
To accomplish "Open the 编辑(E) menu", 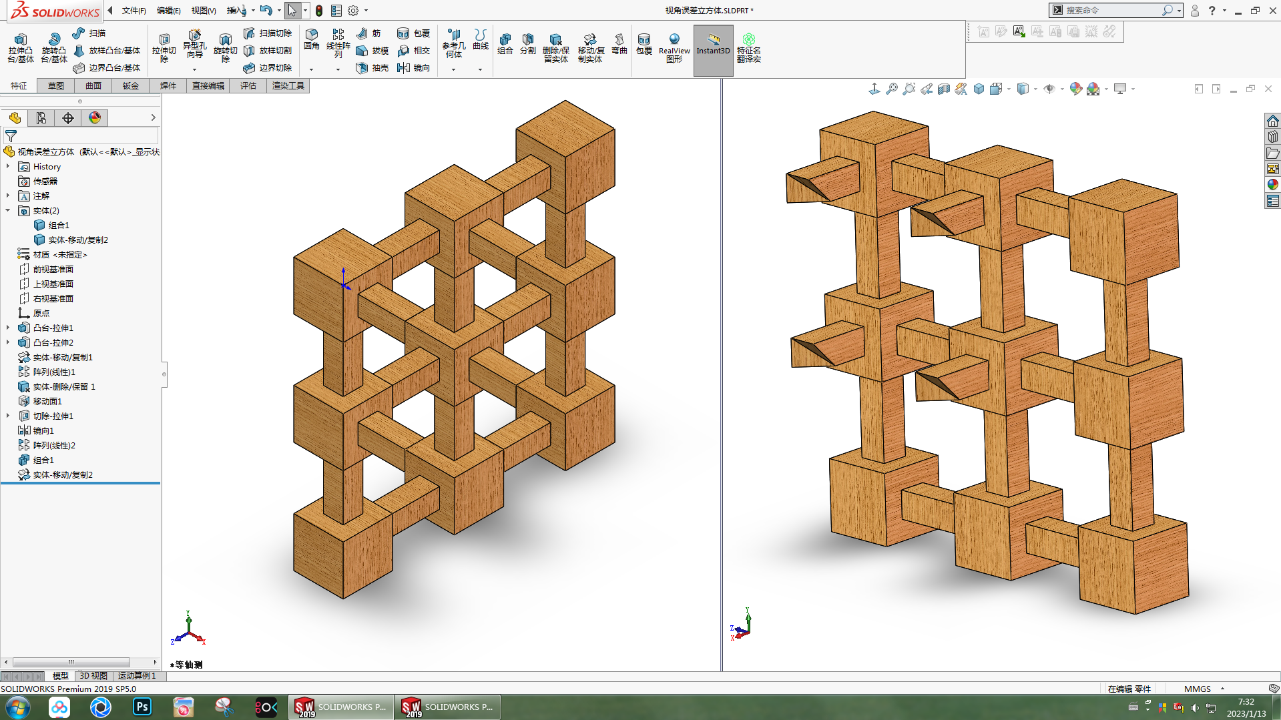I will [168, 10].
